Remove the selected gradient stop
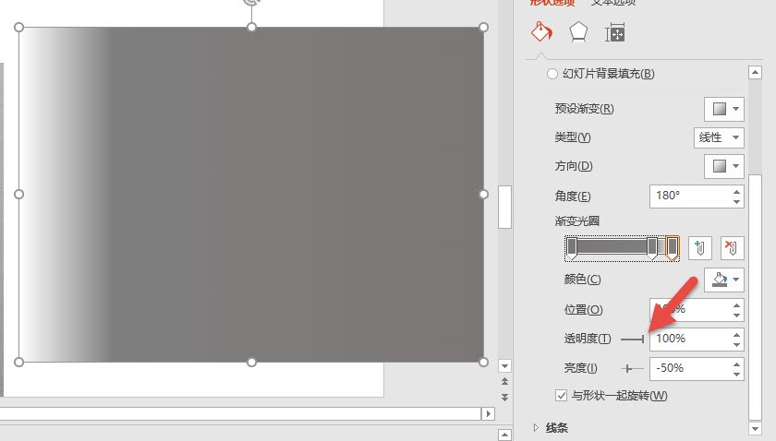Viewport: 776px width, 441px height. coord(732,247)
